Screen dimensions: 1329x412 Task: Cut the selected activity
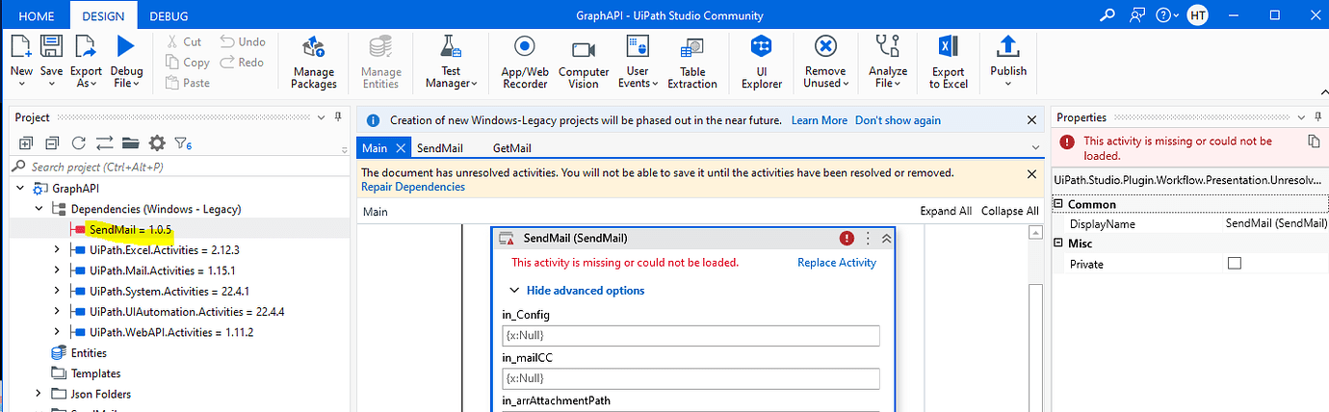pos(183,42)
